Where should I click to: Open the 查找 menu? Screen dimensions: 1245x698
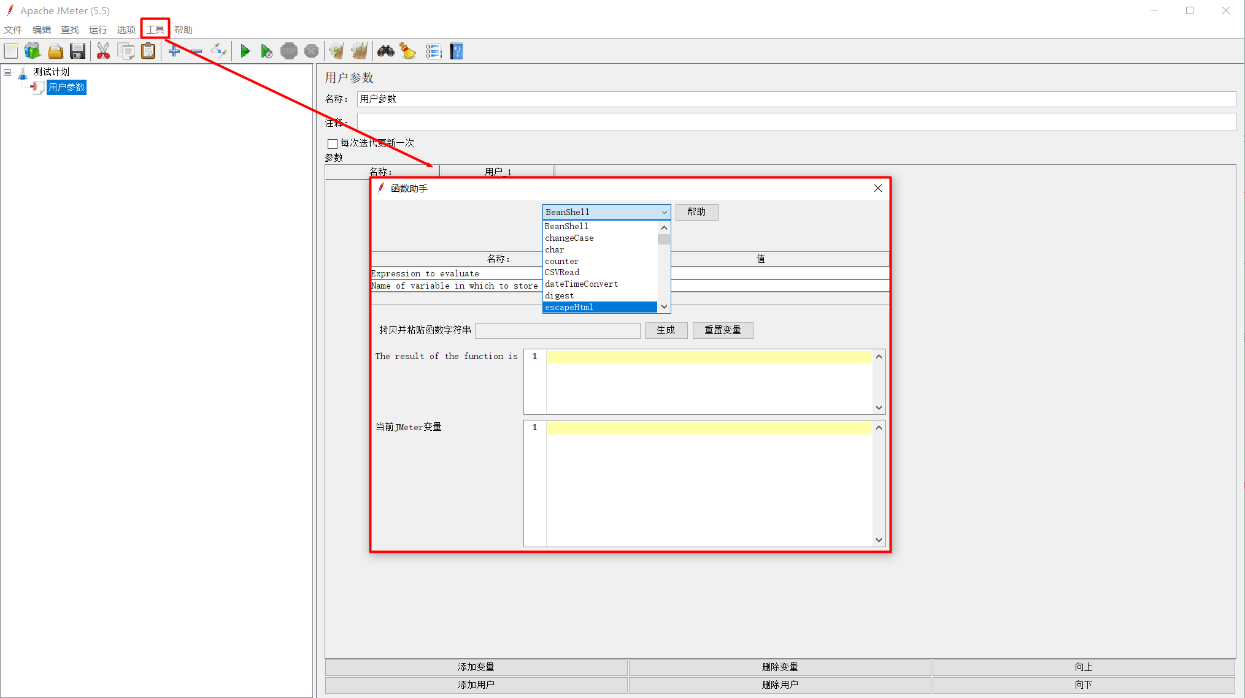point(69,29)
